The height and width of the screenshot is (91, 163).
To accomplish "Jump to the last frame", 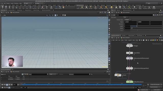I will pos(11,85).
